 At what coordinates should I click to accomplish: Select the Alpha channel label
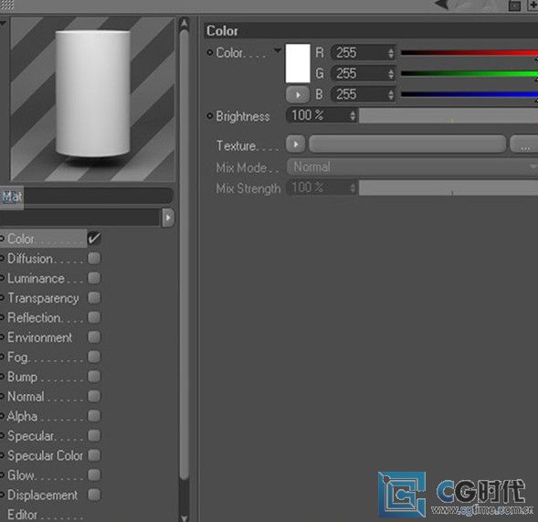22,417
